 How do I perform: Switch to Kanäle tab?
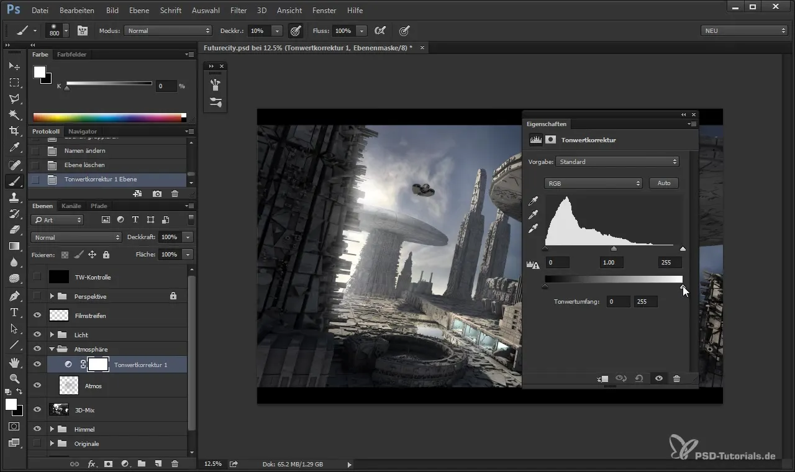[71, 206]
